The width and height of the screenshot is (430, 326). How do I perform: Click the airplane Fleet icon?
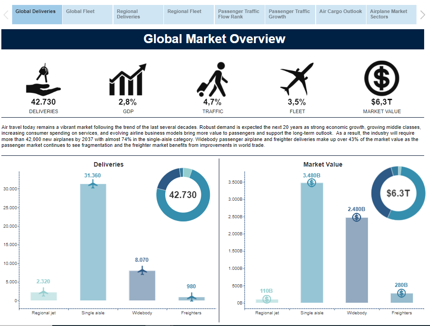(297, 79)
